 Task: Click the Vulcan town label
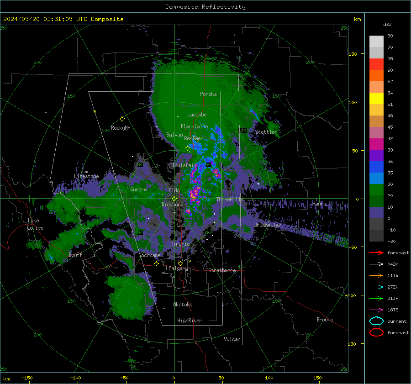point(232,339)
